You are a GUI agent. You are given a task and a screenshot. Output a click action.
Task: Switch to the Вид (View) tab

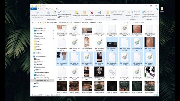[57, 9]
